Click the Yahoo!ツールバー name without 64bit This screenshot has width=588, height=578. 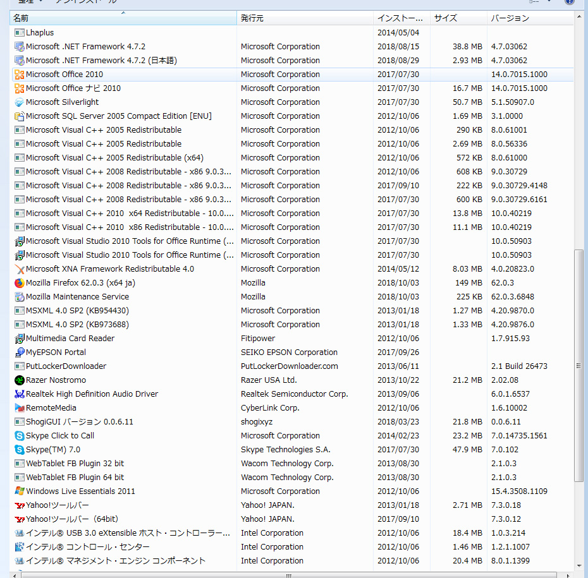58,505
